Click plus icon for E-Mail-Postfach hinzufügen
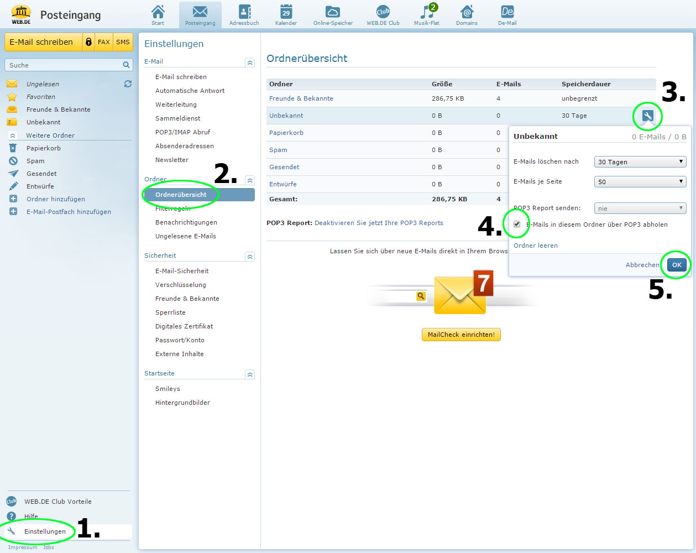 (13, 212)
